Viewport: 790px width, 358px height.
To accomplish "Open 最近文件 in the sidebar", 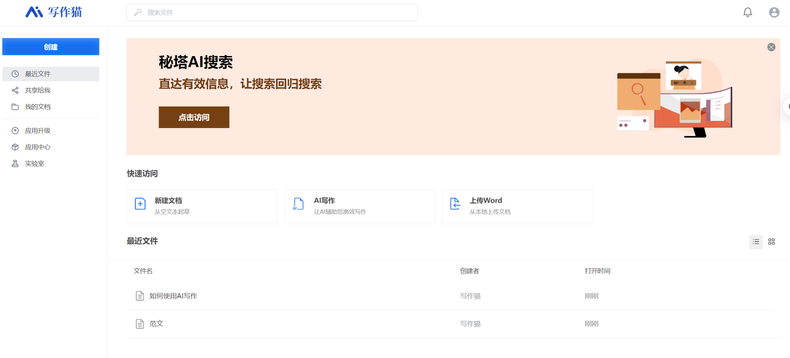I will (x=51, y=74).
